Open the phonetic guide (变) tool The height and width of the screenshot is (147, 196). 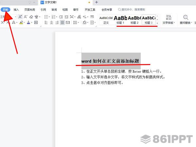pyautogui.click(x=36, y=17)
